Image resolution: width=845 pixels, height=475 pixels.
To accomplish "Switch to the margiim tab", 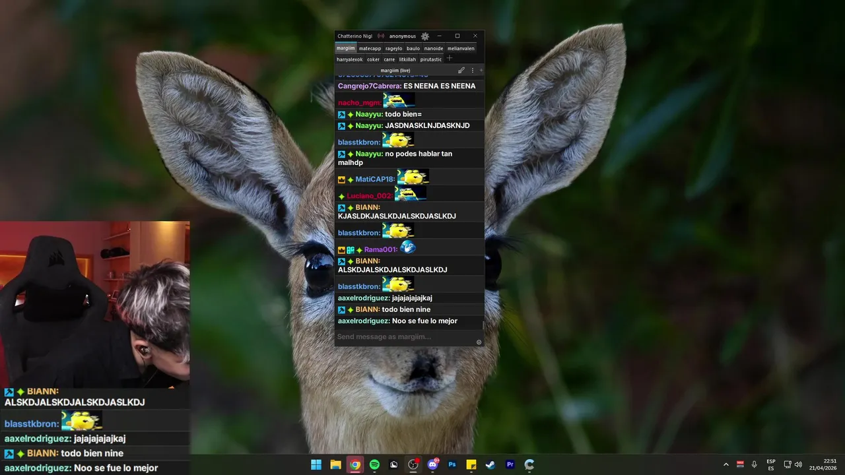I will pos(345,48).
